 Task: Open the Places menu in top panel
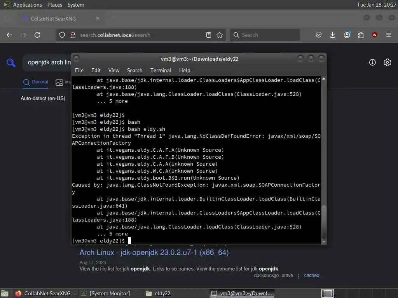tap(54, 5)
